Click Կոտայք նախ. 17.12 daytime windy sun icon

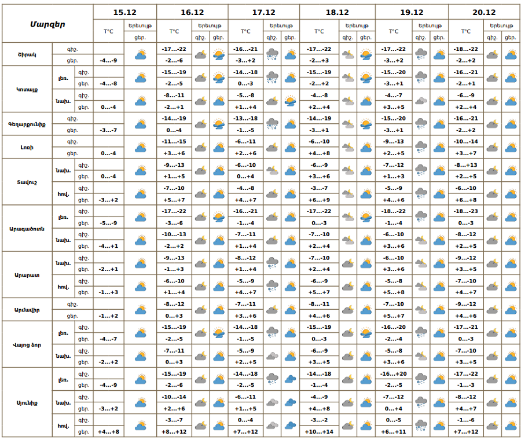click(291, 101)
